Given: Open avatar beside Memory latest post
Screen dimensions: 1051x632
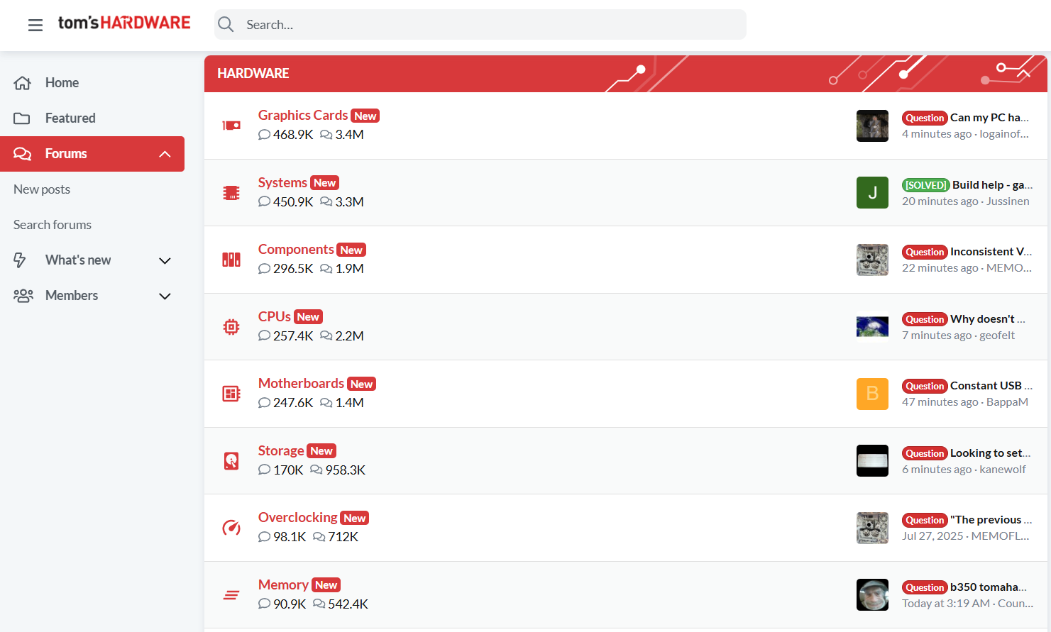Looking at the screenshot, I should tap(872, 595).
